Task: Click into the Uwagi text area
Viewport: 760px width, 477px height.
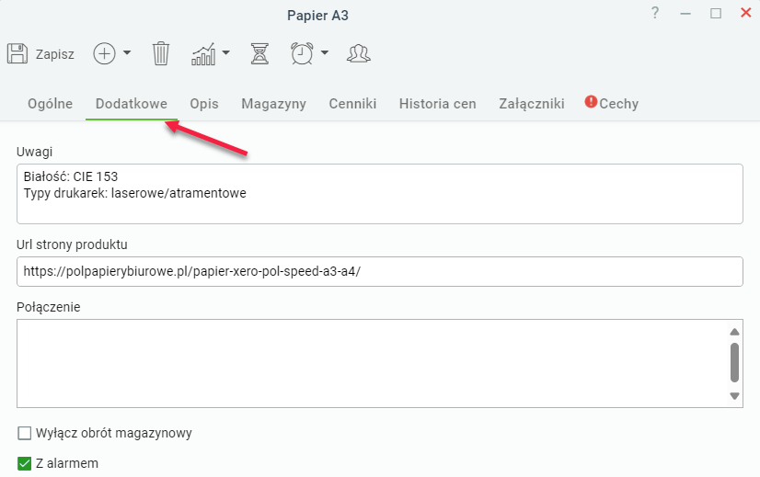Action: click(x=379, y=194)
